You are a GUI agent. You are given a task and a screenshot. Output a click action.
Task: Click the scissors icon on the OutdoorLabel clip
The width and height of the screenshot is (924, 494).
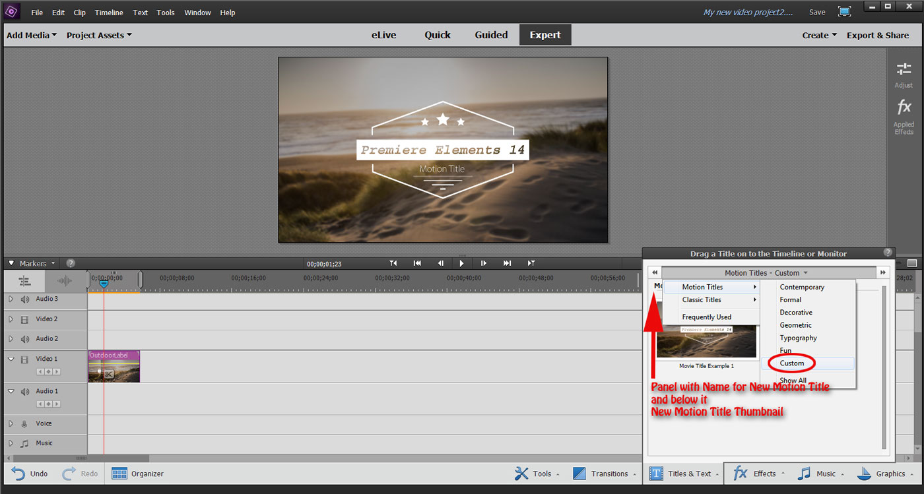click(110, 374)
